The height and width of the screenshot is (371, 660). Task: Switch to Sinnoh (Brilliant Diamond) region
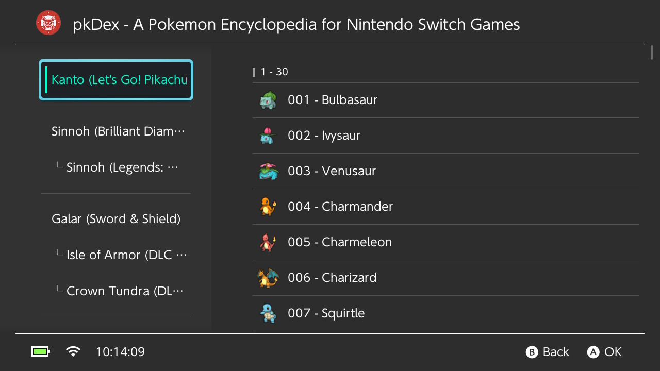click(x=116, y=131)
